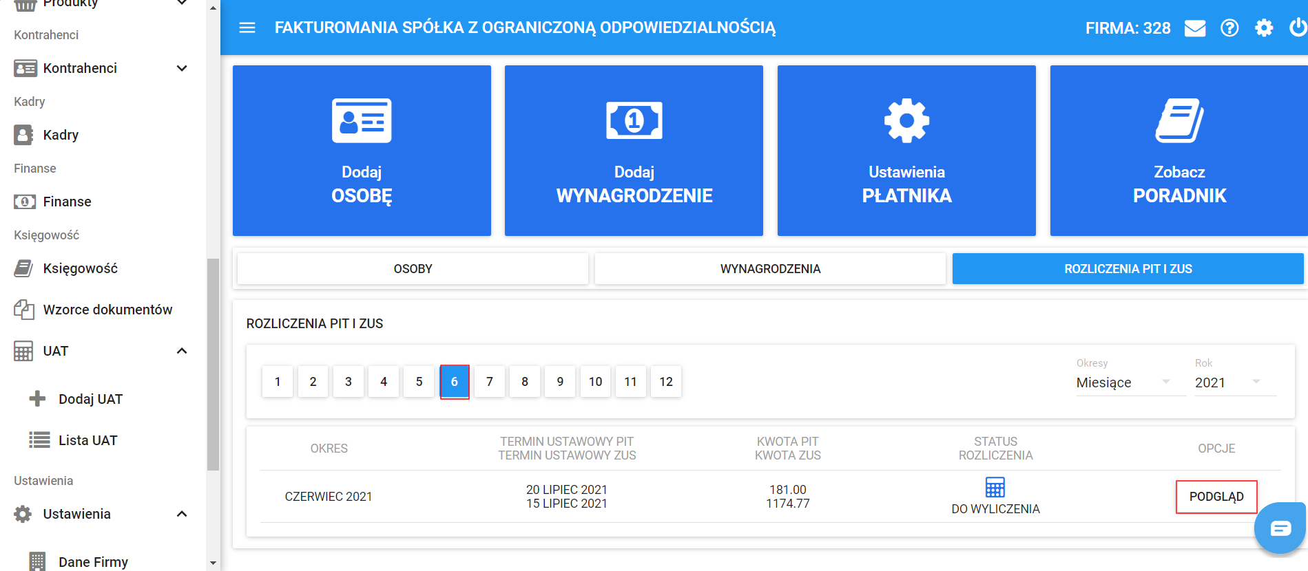Click the power logout icon
The width and height of the screenshot is (1308, 571).
coord(1298,28)
